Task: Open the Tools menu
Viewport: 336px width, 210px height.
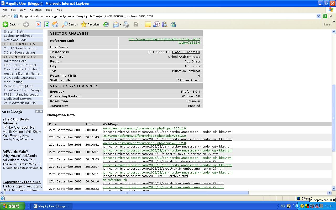Action: 49,10
